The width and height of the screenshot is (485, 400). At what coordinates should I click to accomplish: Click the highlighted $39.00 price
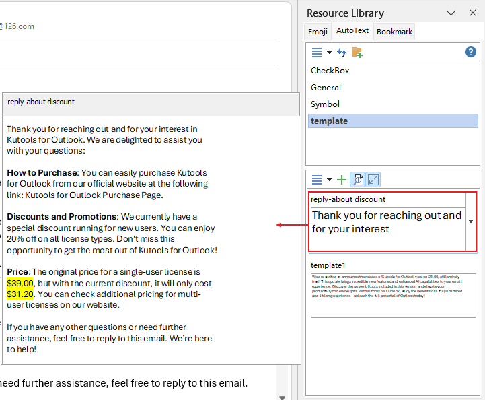pos(20,283)
